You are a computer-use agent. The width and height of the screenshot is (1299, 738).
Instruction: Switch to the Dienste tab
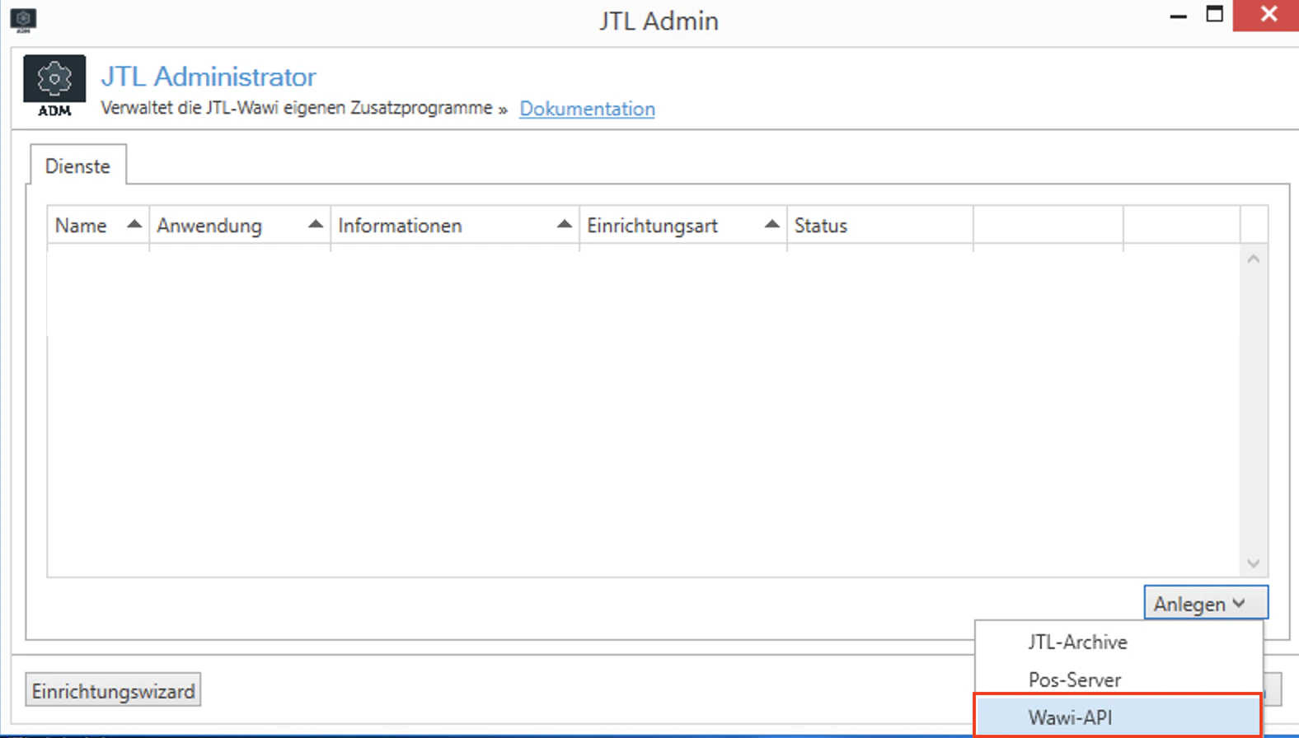77,166
